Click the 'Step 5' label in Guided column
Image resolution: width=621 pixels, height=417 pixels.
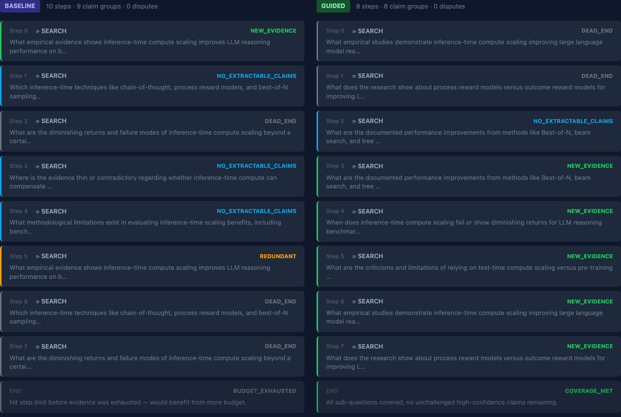[335, 257]
